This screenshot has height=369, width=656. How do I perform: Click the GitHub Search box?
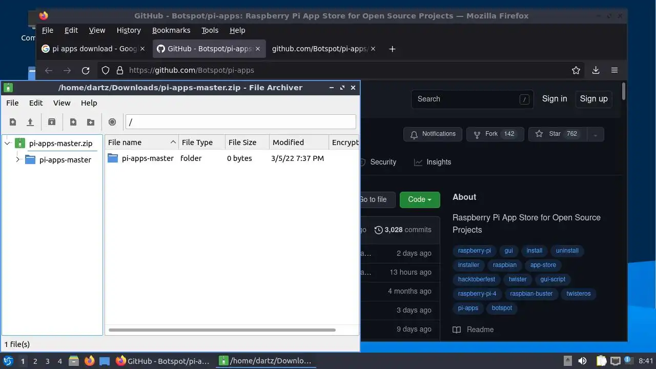pos(472,99)
